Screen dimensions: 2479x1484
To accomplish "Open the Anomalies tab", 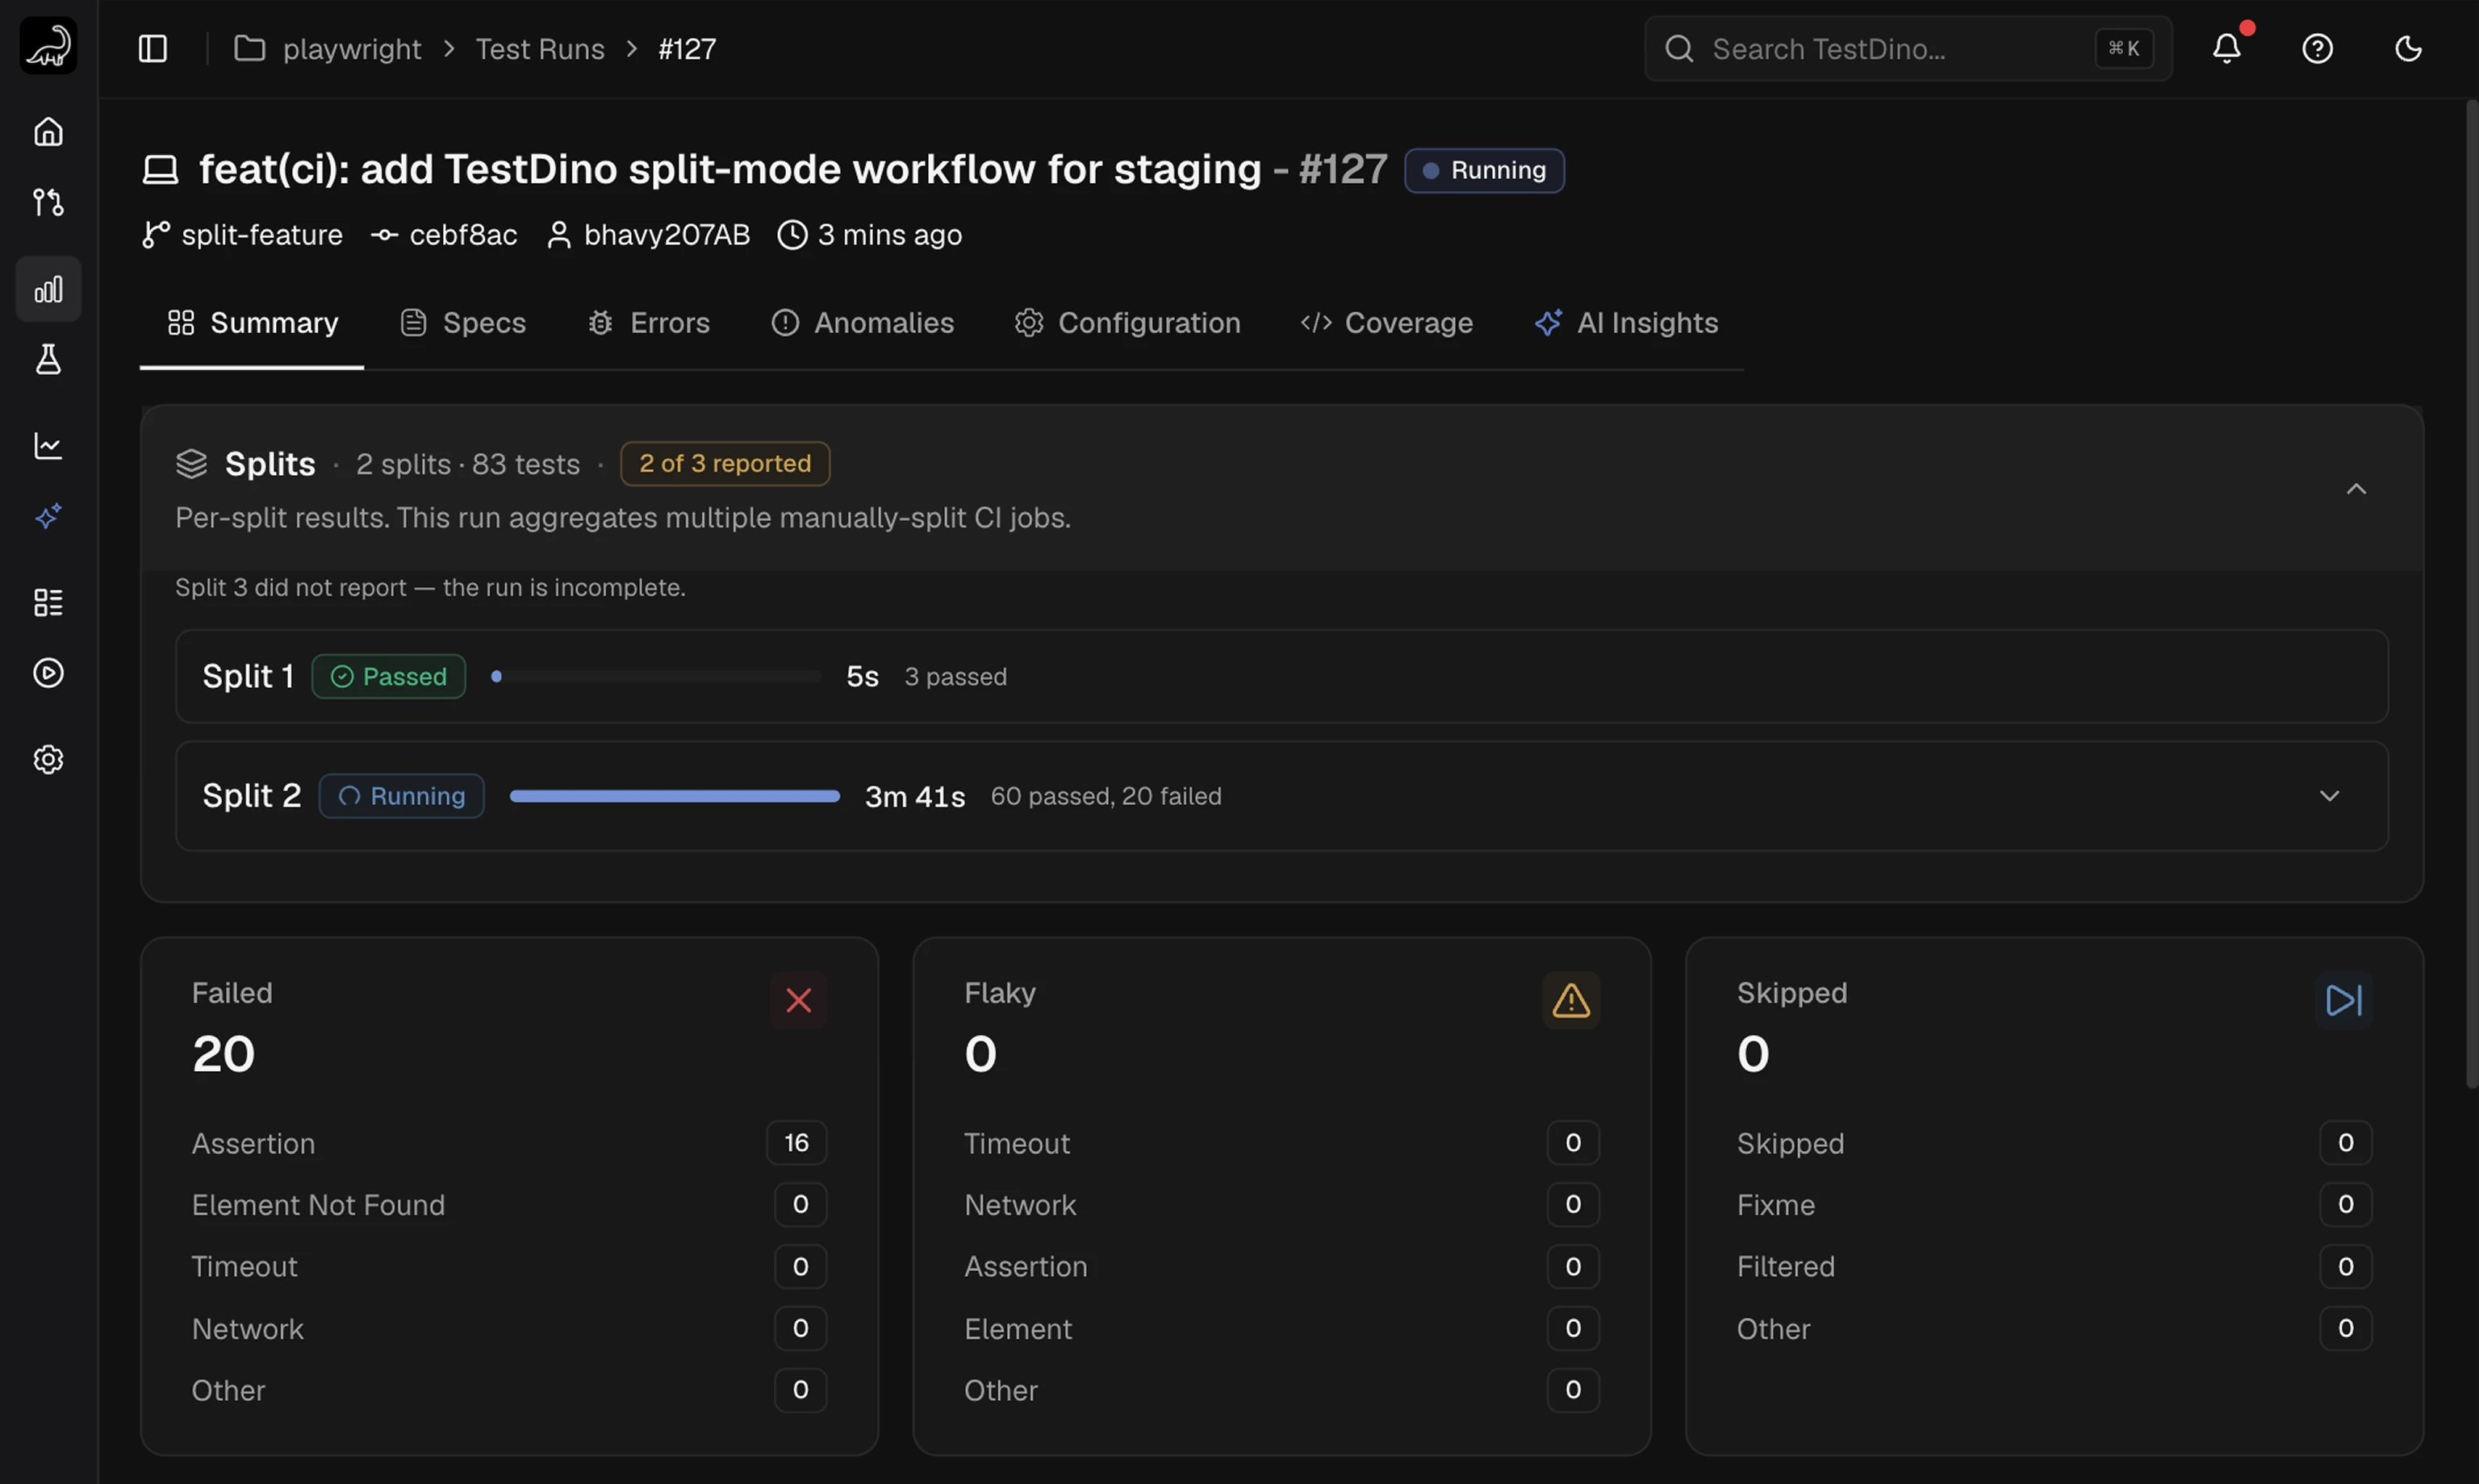I will click(x=863, y=323).
